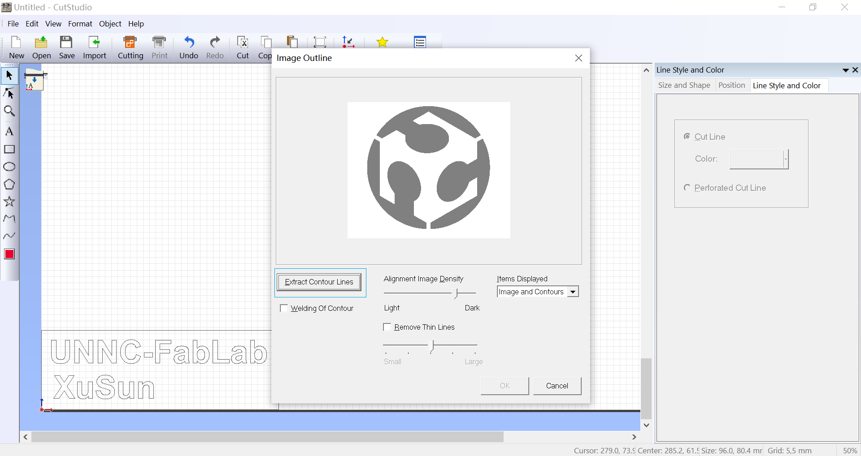The width and height of the screenshot is (861, 456).
Task: Open the Help menu
Action: (x=136, y=24)
